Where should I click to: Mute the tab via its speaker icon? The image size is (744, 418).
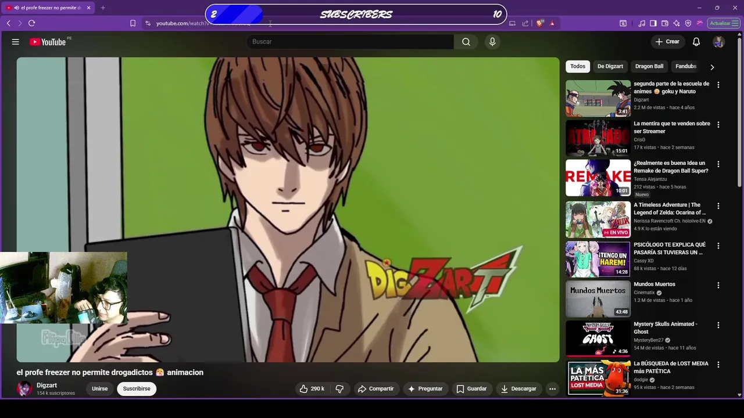point(16,8)
